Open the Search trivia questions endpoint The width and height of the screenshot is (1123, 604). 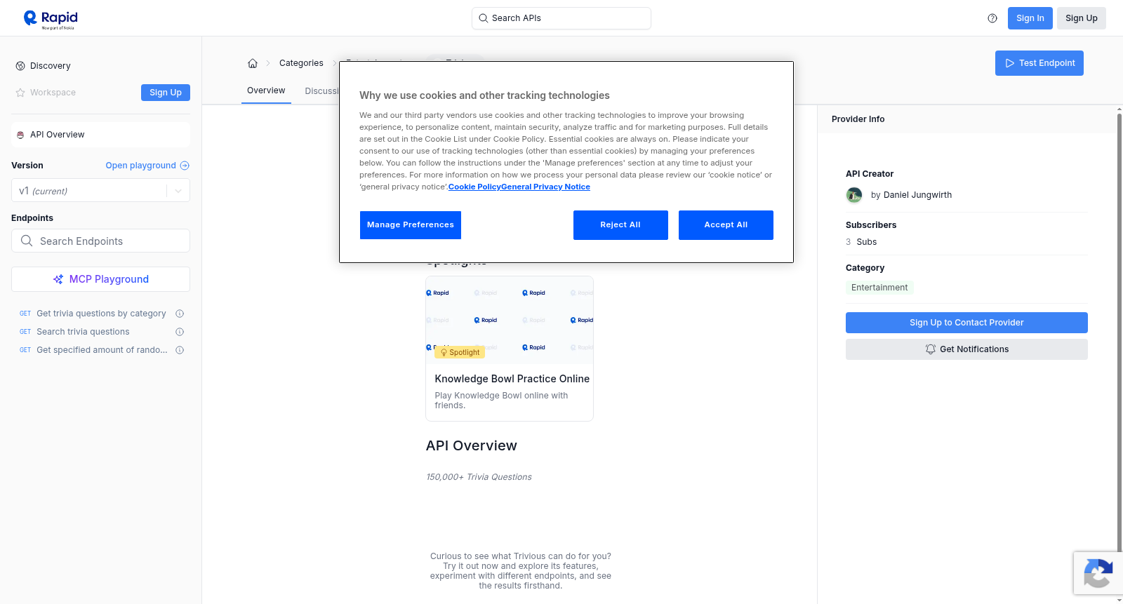83,332
